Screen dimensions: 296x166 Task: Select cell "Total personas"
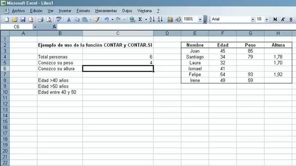60,57
